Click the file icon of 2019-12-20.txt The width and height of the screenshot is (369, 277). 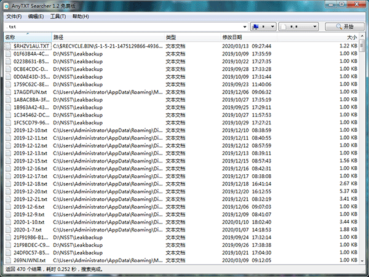point(8,191)
